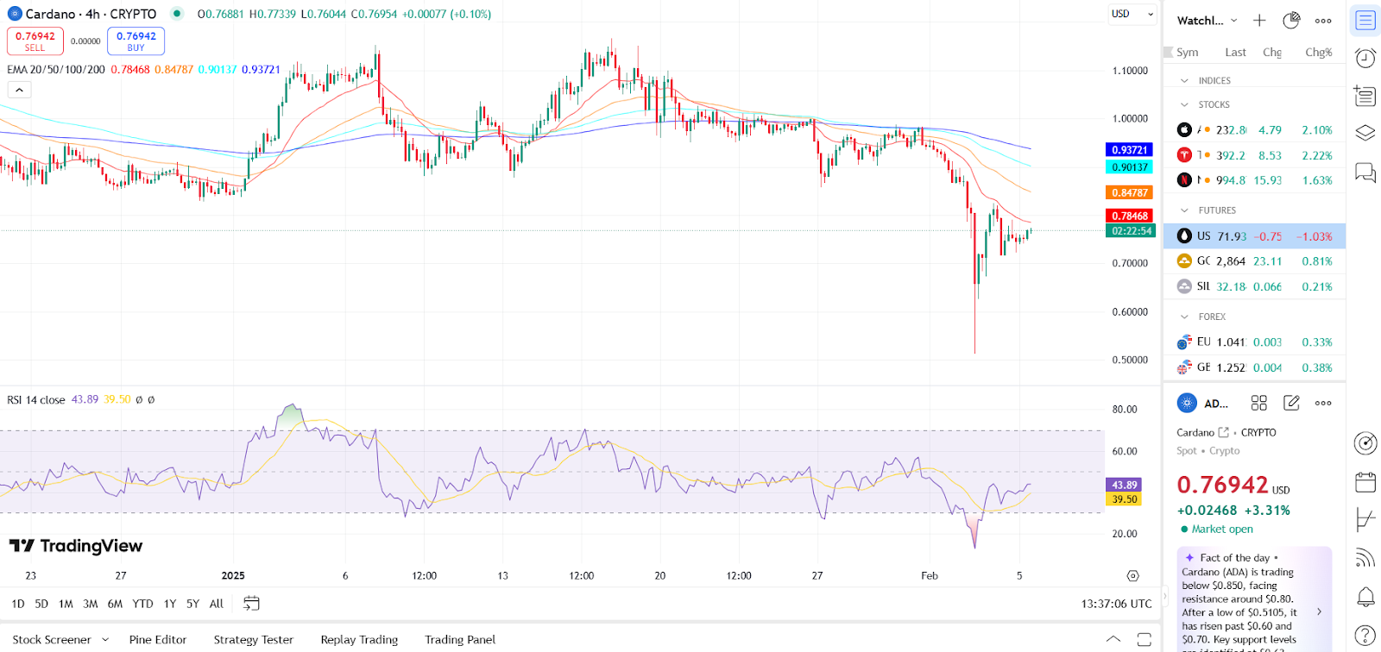Select the 5Y time range

coord(192,604)
